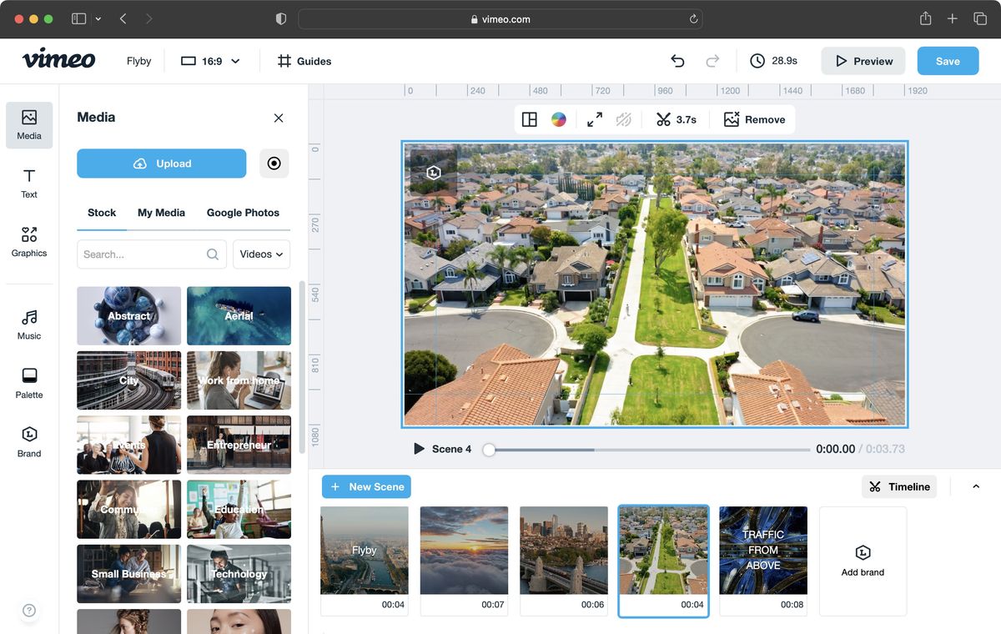Undo the last action
The image size is (1001, 634).
(677, 61)
